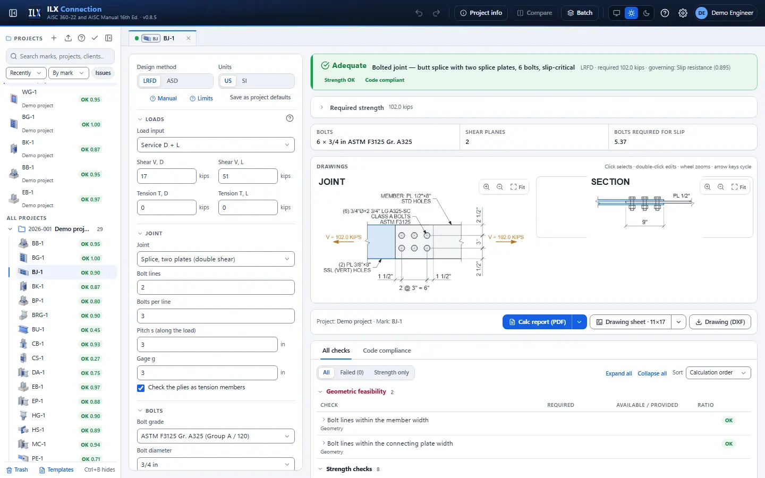Switch to the All checks tab
The width and height of the screenshot is (765, 478).
(336, 351)
